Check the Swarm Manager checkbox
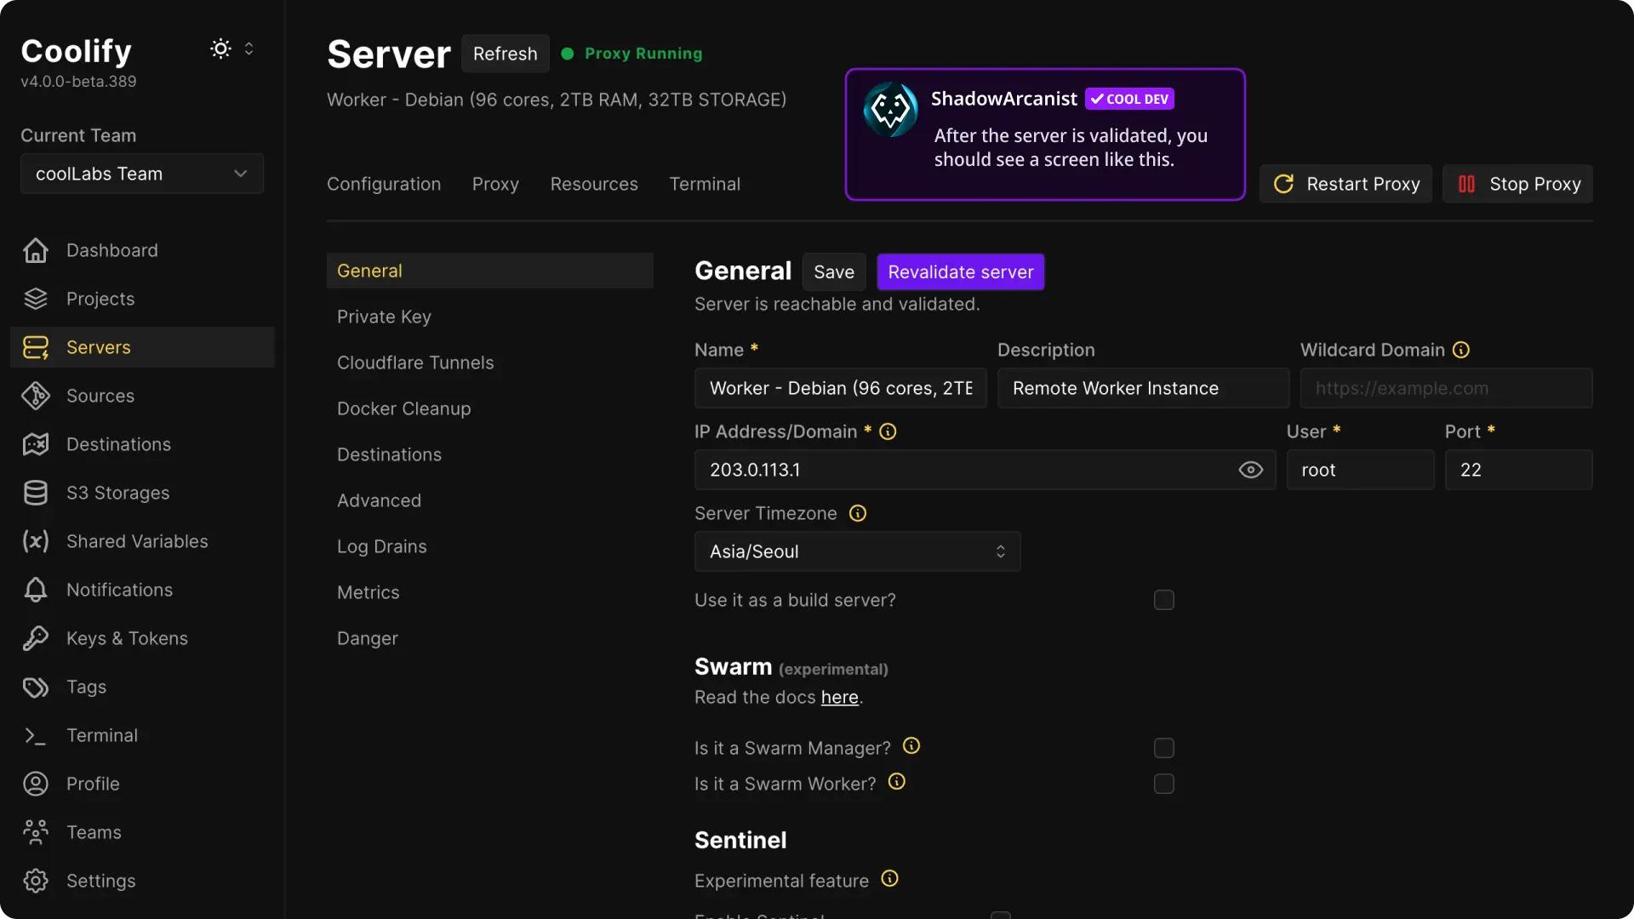Viewport: 1634px width, 919px height. (1163, 748)
